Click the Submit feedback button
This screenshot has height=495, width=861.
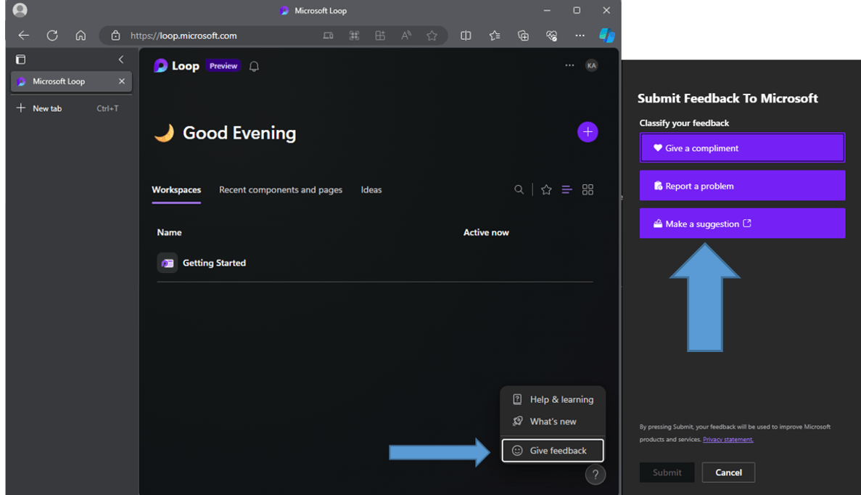(x=667, y=472)
